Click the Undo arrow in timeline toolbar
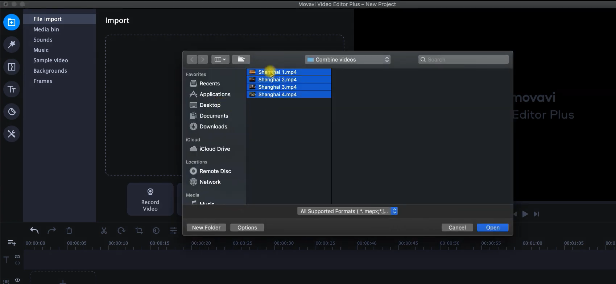The height and width of the screenshot is (284, 616). [x=34, y=230]
